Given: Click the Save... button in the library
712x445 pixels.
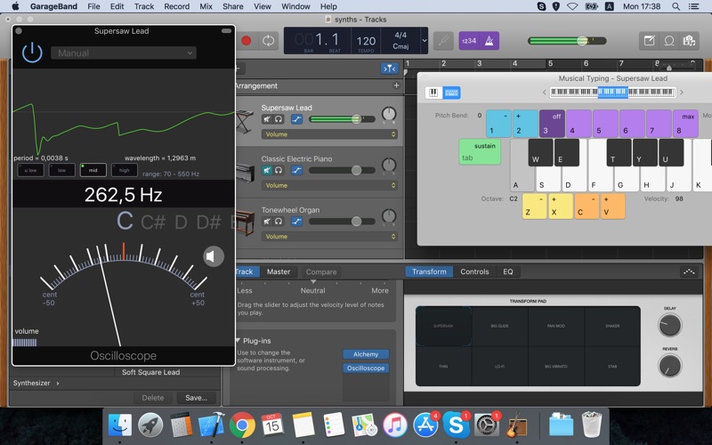Looking at the screenshot, I should 196,398.
